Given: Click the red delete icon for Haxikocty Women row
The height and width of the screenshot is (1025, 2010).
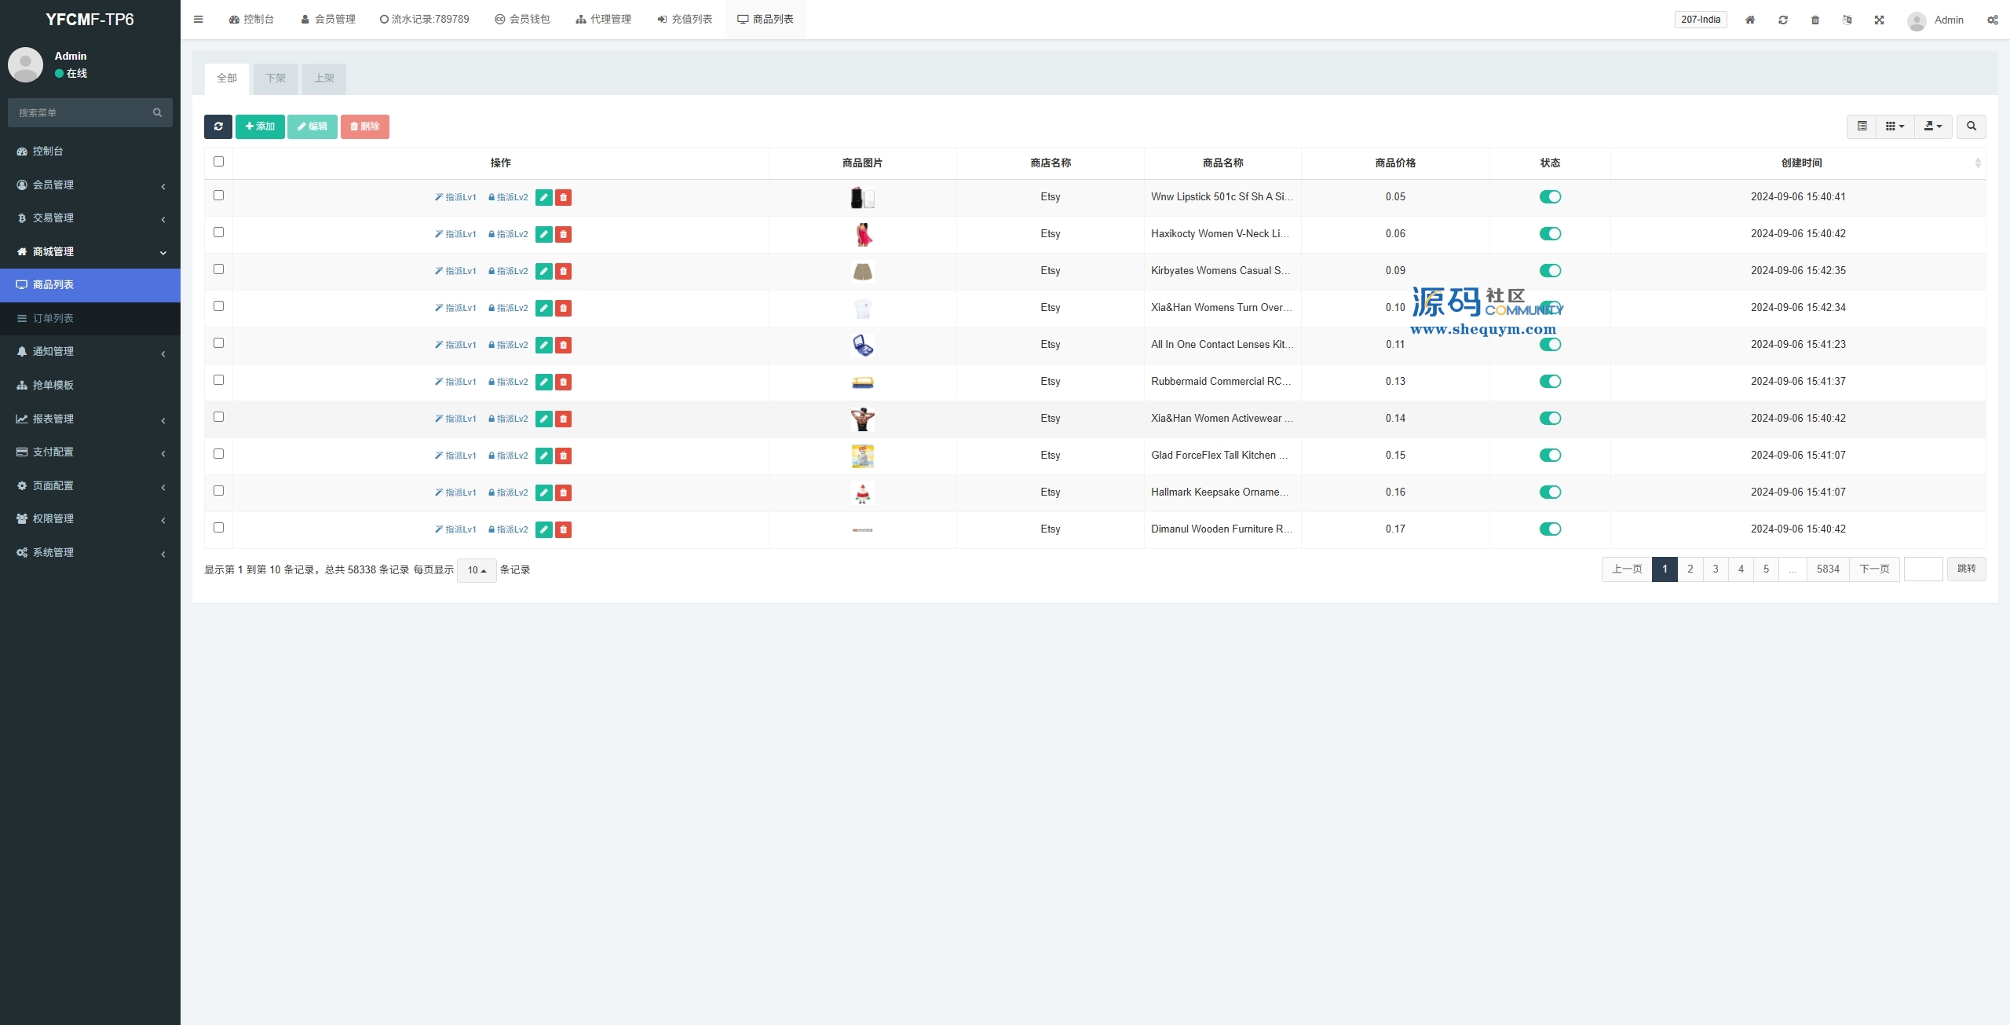Looking at the screenshot, I should pos(563,234).
